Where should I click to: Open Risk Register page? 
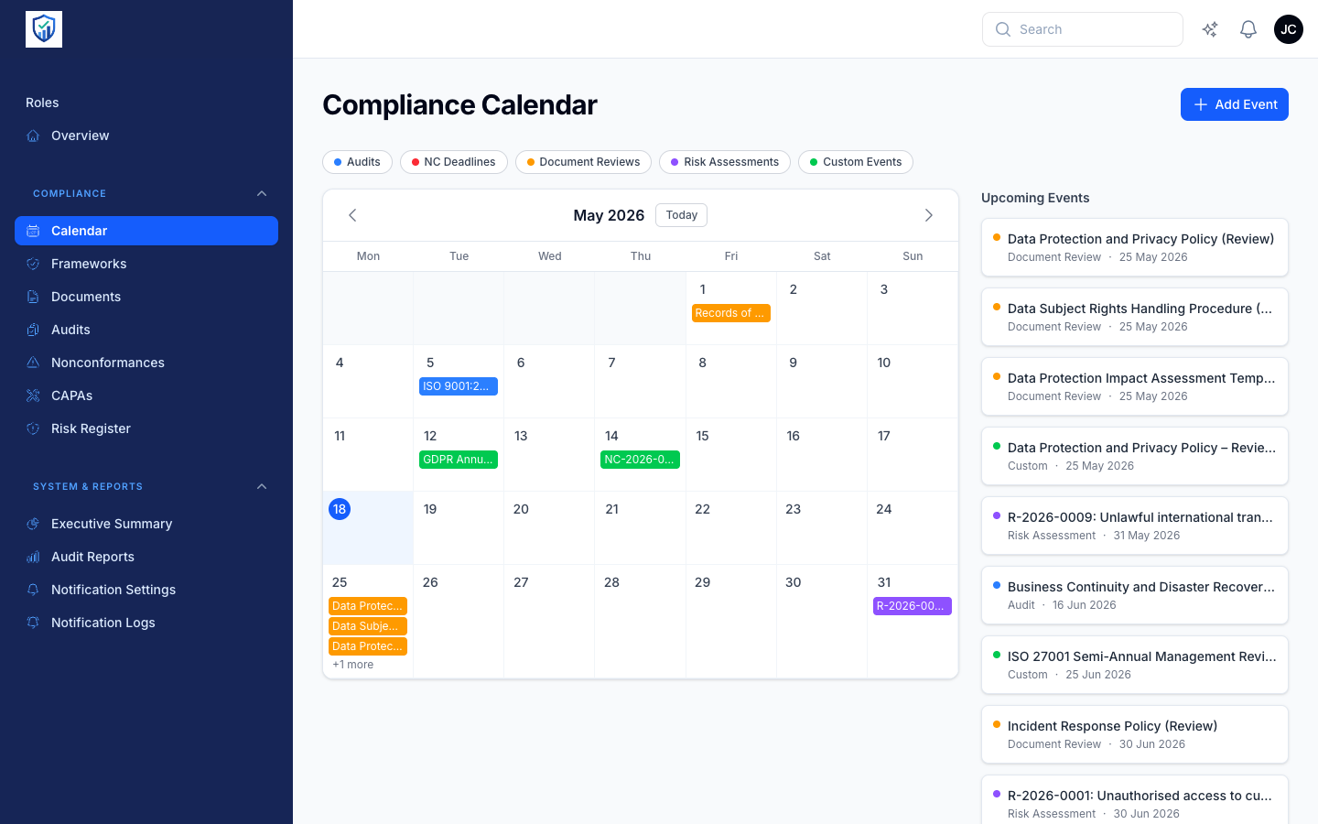(146, 428)
